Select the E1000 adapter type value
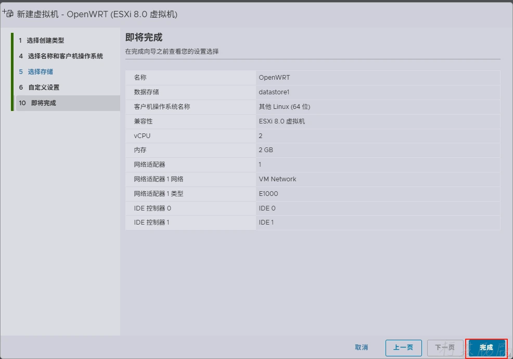Screen dimensions: 513x359 tap(268, 194)
